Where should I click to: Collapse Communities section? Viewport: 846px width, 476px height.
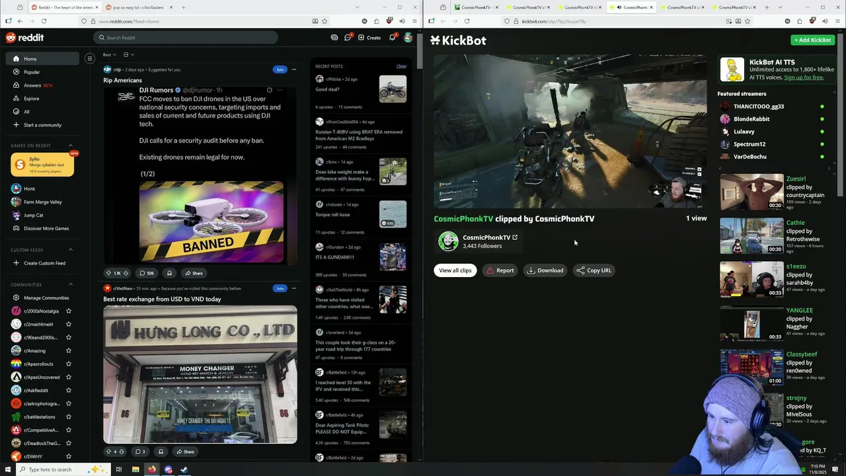71,284
